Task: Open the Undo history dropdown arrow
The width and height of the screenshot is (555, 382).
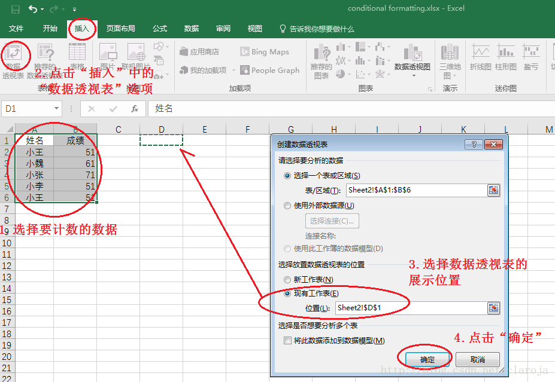Action: (x=43, y=9)
